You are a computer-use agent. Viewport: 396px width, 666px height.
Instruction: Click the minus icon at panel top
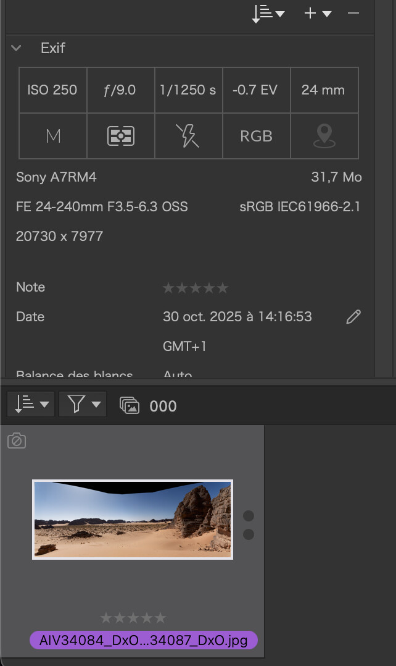pyautogui.click(x=353, y=13)
